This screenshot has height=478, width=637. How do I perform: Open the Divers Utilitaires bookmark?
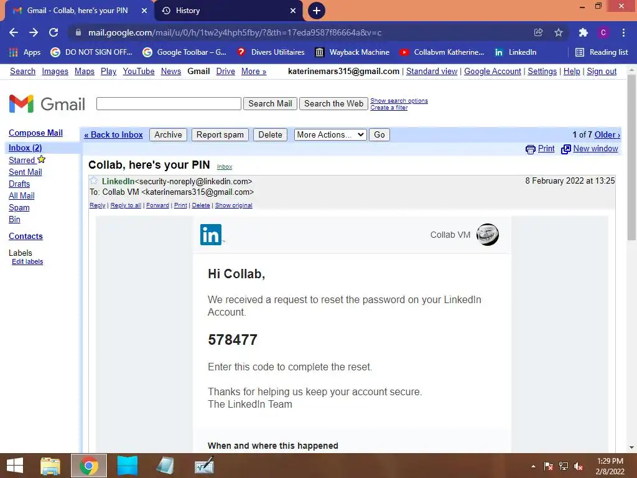pos(271,52)
